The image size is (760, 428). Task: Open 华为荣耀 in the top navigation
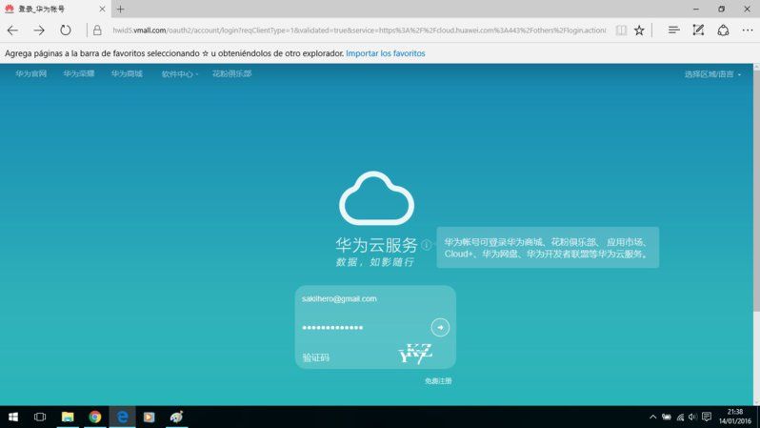78,73
